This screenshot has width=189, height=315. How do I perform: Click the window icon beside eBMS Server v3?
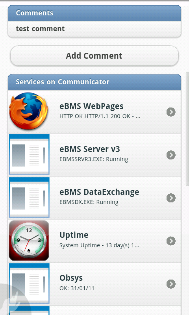pos(29,154)
